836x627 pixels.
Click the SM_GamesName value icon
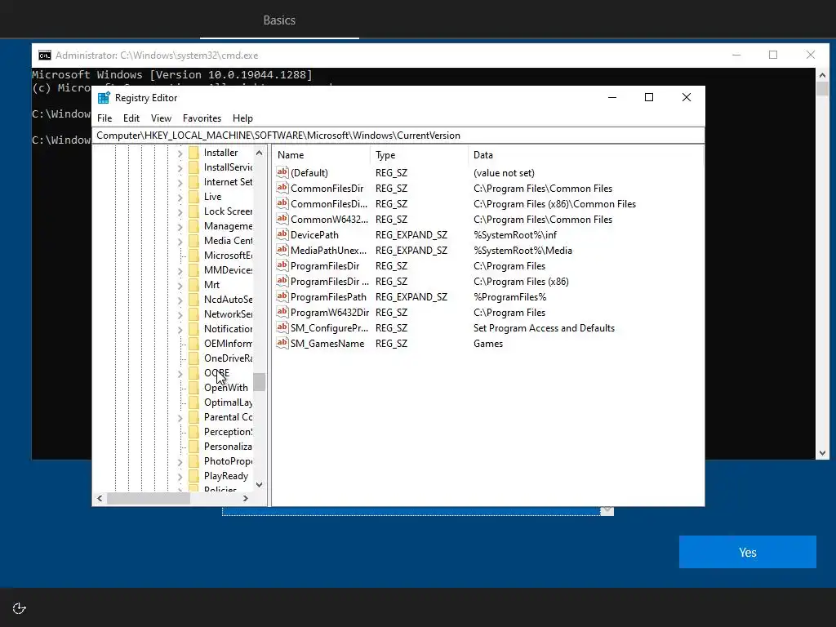(282, 343)
